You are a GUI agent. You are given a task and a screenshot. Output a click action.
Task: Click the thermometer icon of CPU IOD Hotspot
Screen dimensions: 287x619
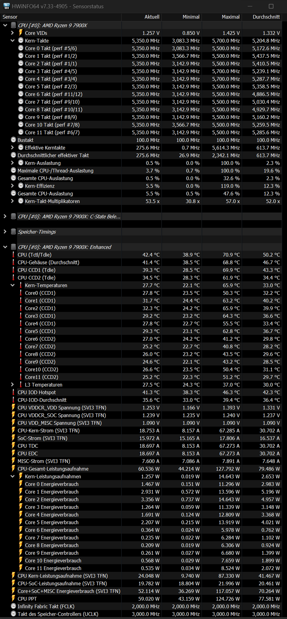tap(13, 392)
